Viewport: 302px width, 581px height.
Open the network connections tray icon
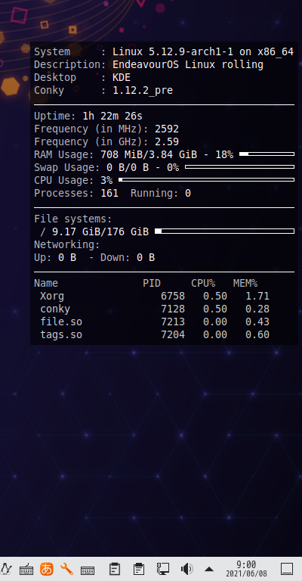162,569
